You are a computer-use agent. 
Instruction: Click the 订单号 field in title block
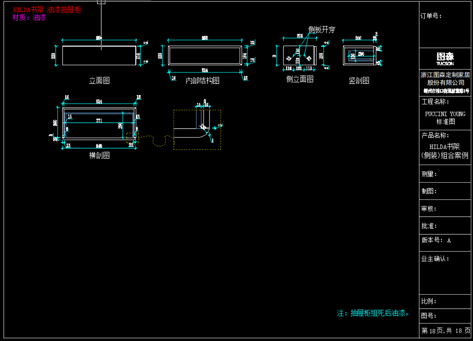431,16
